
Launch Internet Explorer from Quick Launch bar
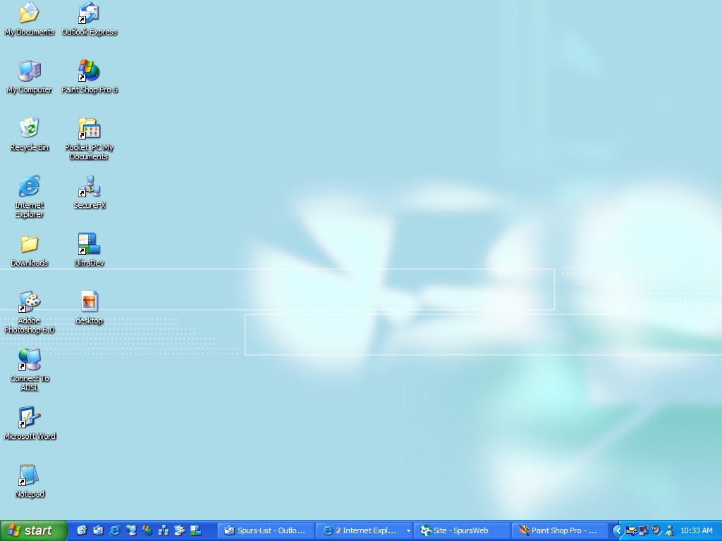(x=114, y=530)
